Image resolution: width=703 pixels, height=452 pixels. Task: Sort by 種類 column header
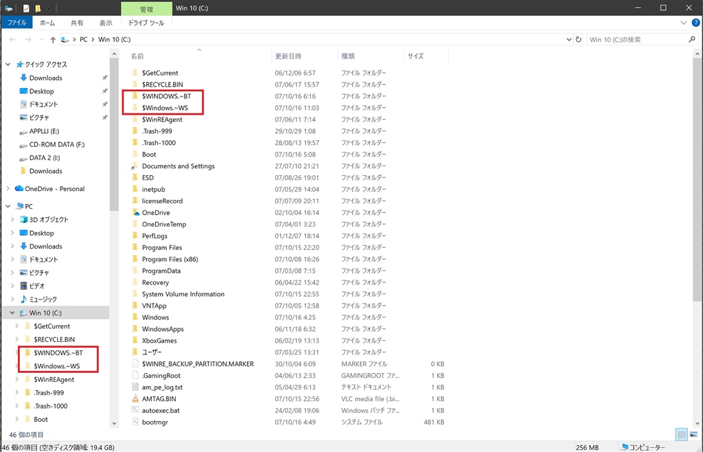pyautogui.click(x=371, y=56)
